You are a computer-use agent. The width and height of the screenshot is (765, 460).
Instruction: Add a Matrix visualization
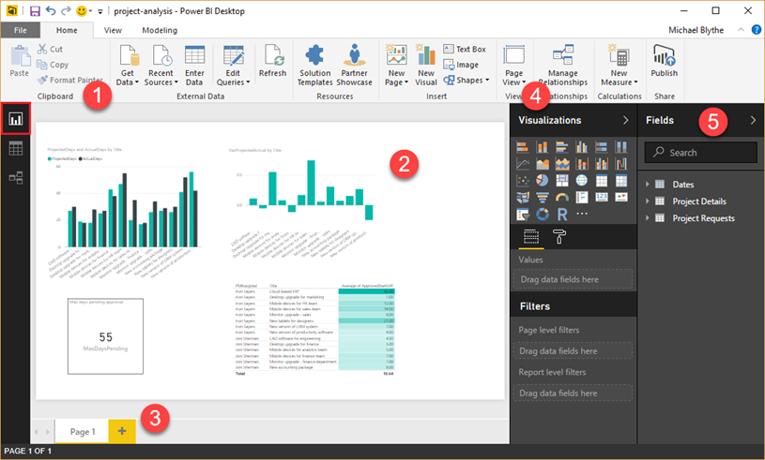(x=621, y=181)
